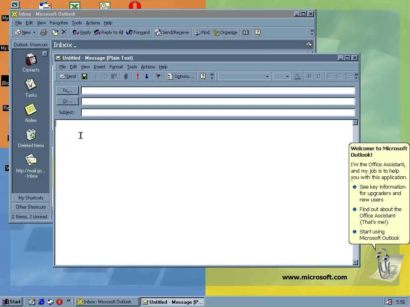Open Deleted Items shortcut
This screenshot has height=307, width=410.
click(x=31, y=138)
